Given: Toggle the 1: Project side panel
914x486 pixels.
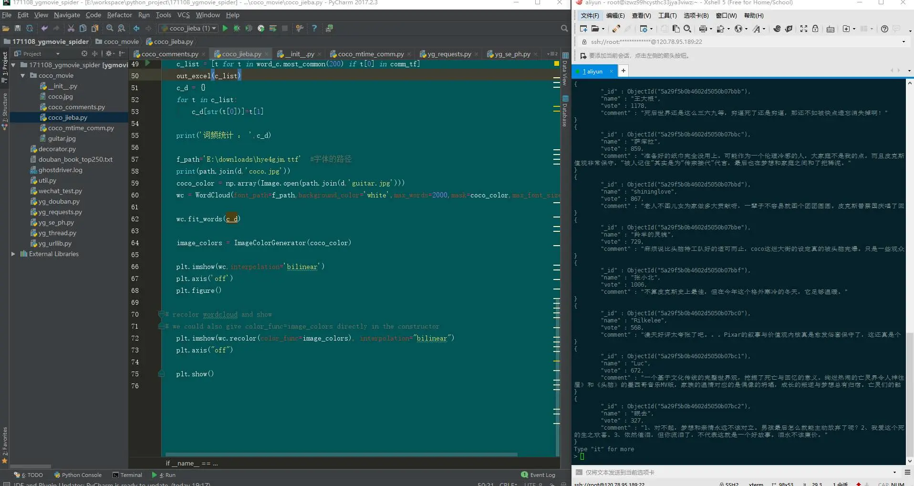Looking at the screenshot, I should click(5, 66).
